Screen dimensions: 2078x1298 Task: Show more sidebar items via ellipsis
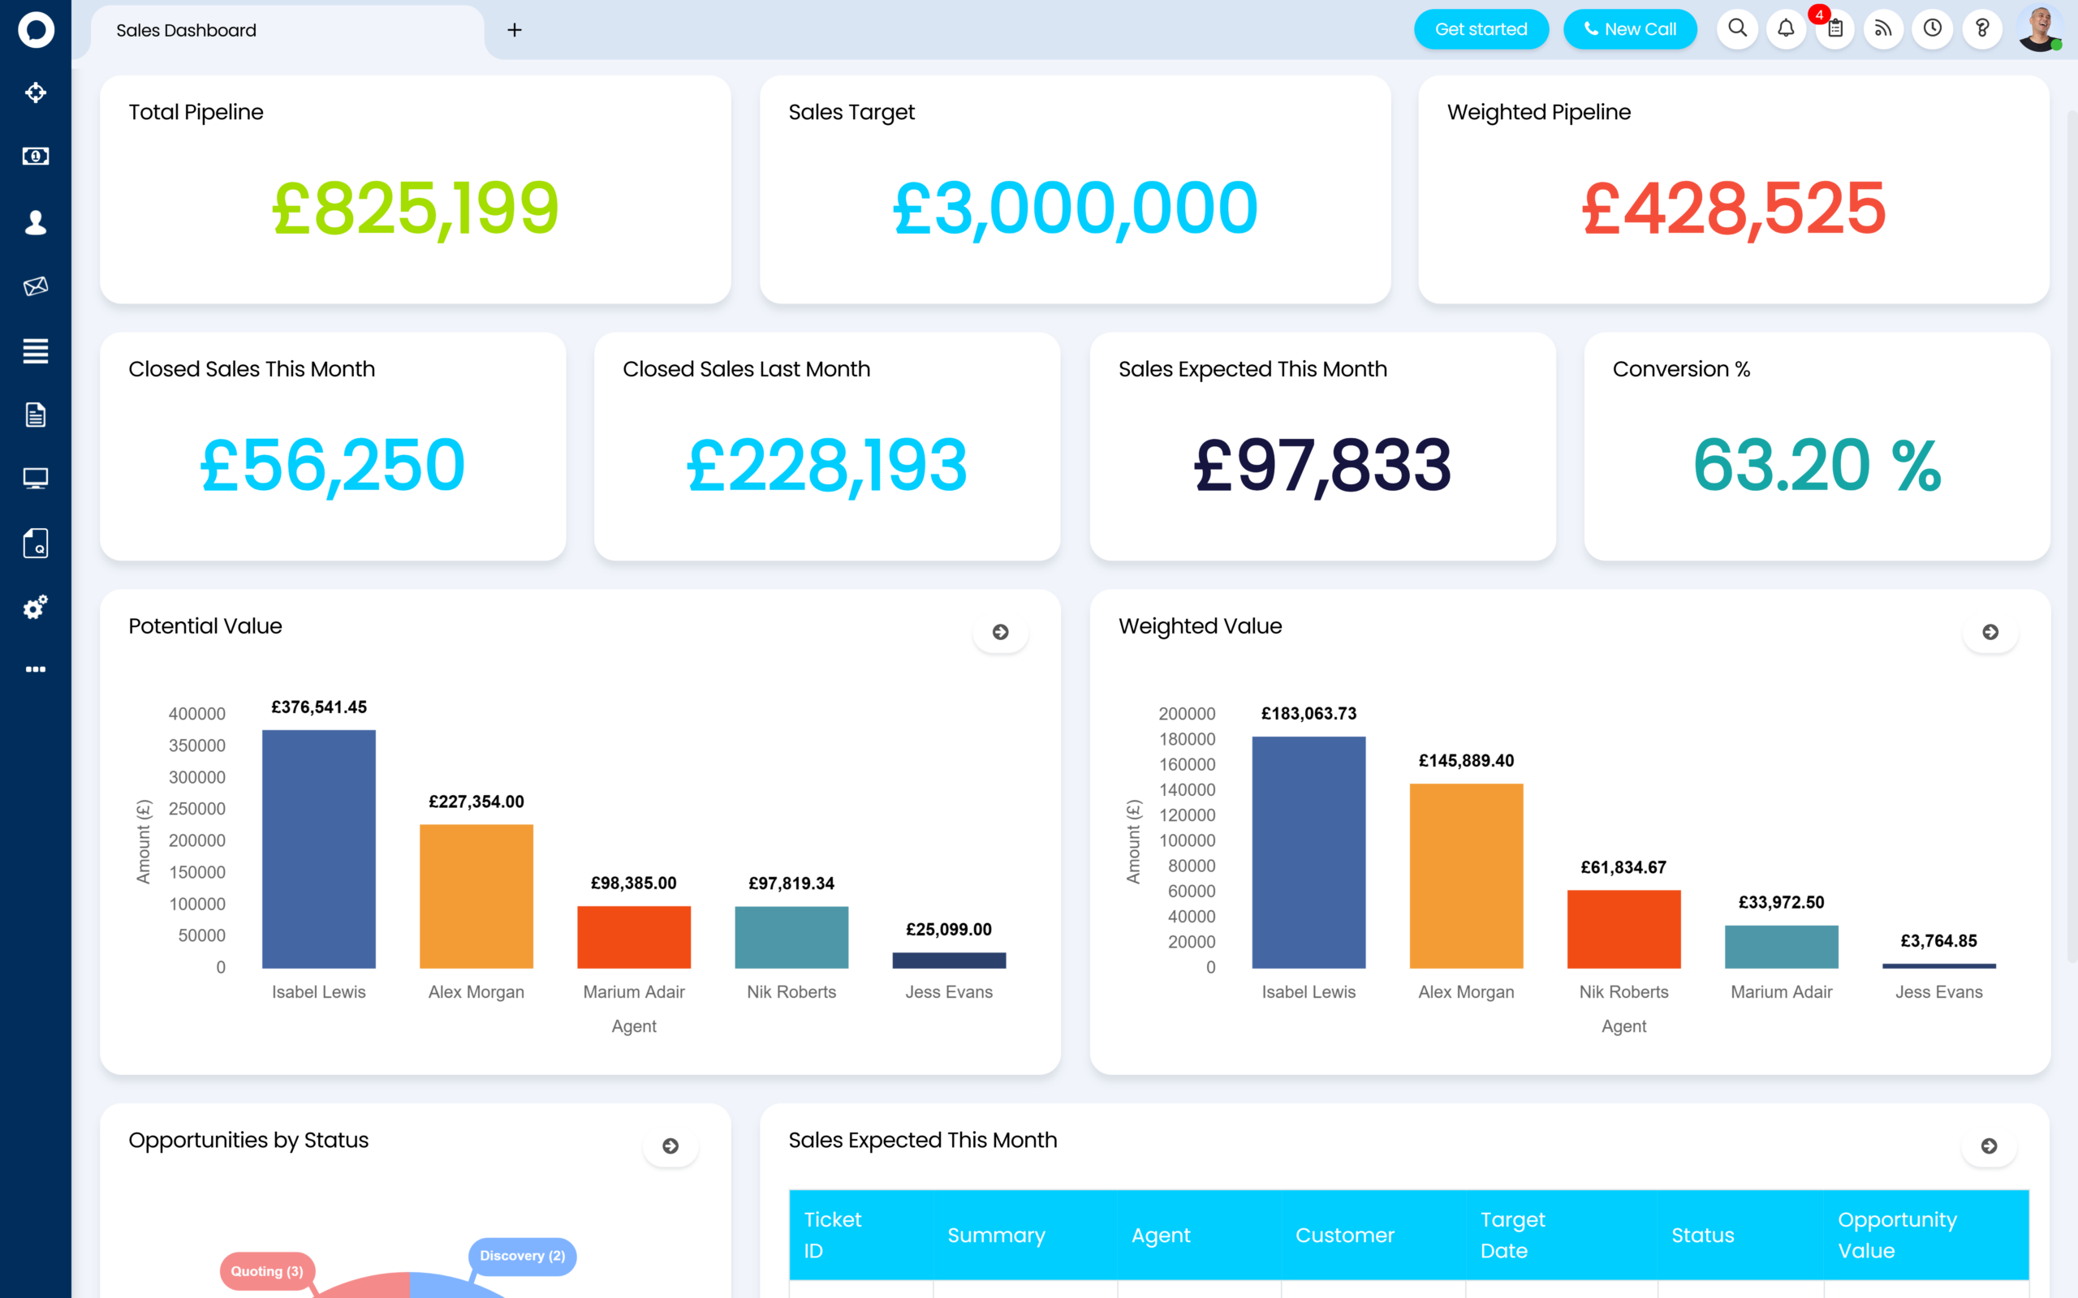coord(35,668)
